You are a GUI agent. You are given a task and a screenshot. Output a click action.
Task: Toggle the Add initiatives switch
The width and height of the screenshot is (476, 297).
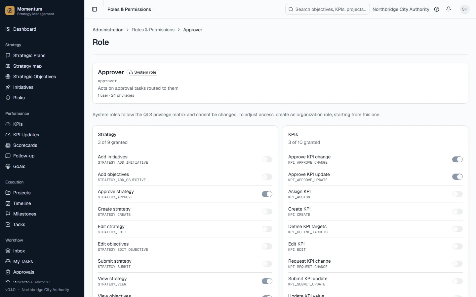pos(267,159)
